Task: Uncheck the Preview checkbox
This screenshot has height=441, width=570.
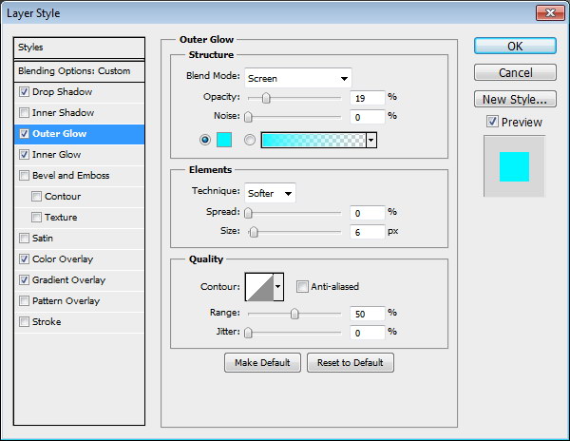Action: point(491,122)
